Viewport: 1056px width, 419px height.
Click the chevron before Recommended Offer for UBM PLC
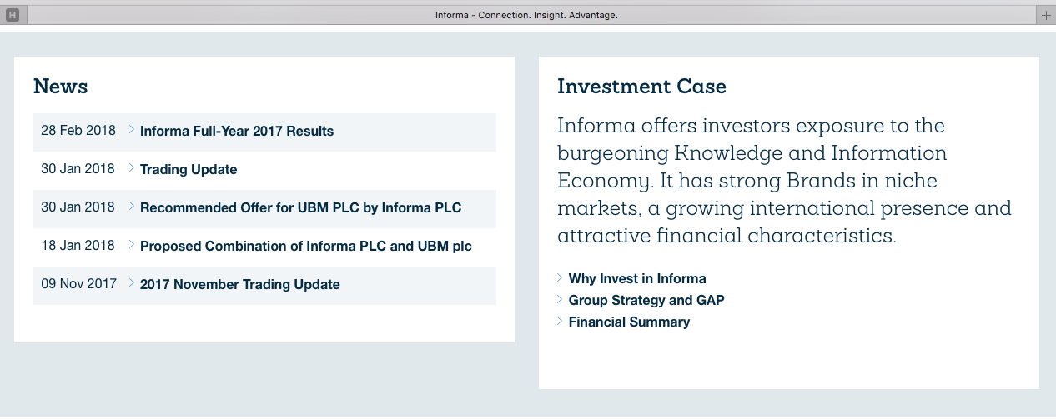[x=132, y=207]
